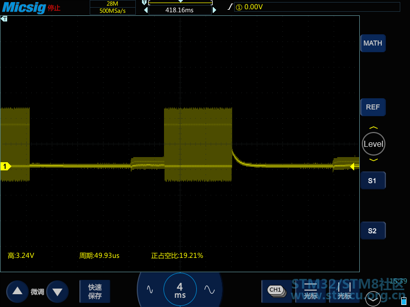
Task: Toggle vertical cursors 光标 button
Action: click(344, 291)
